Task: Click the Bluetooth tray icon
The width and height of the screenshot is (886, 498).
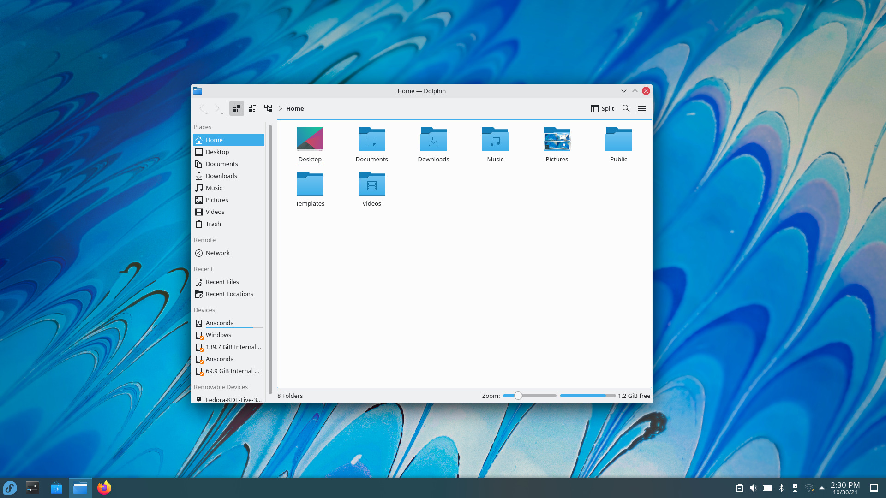Action: pyautogui.click(x=781, y=487)
